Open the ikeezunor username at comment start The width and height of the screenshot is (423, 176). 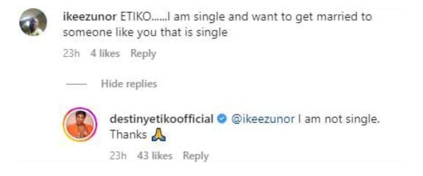click(x=89, y=17)
